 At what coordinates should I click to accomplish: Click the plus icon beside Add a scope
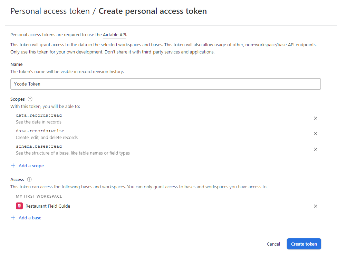[13, 166]
